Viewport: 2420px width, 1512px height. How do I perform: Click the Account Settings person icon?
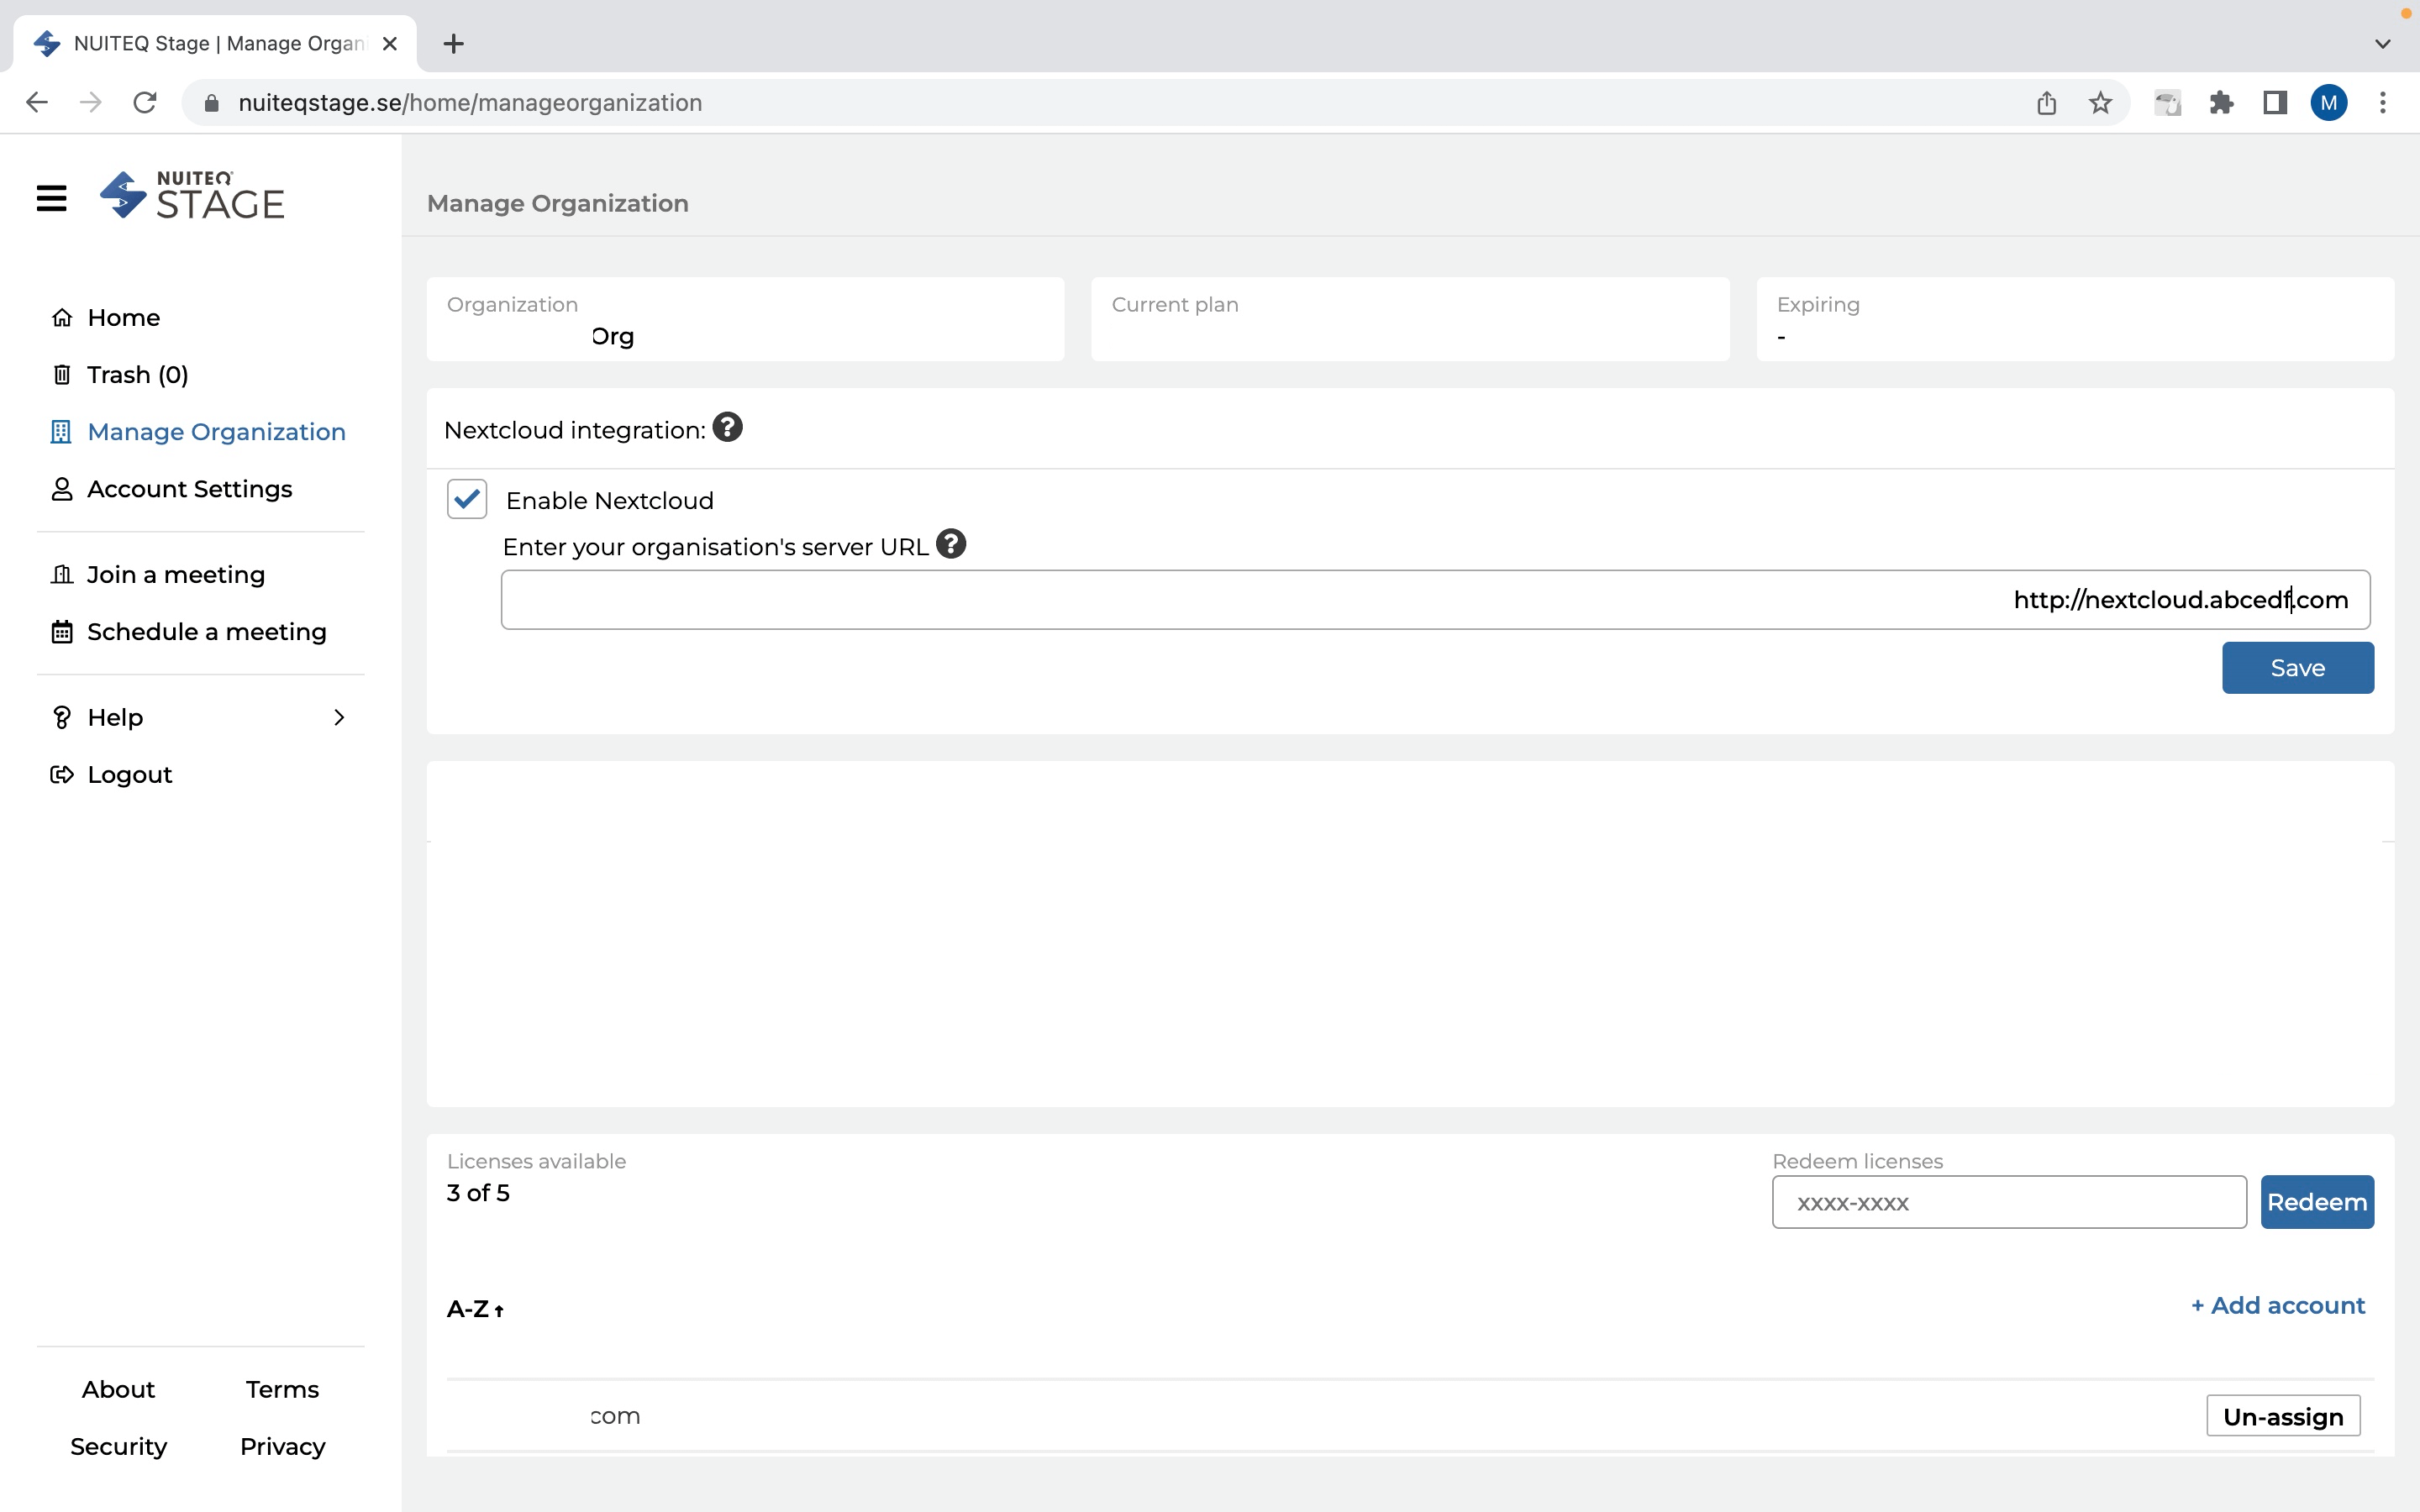[x=62, y=489]
